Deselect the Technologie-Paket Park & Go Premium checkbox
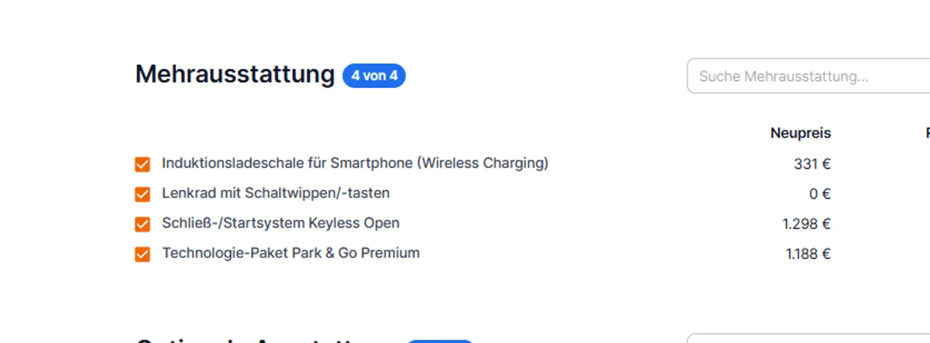This screenshot has height=343, width=930. click(142, 254)
